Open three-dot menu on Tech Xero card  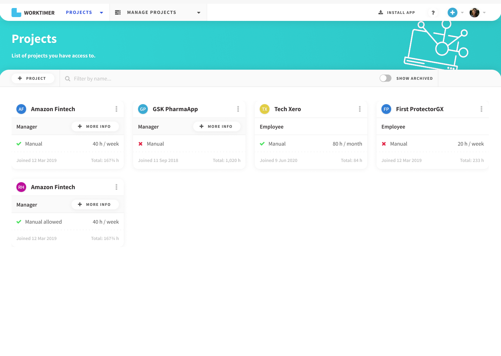tap(360, 109)
